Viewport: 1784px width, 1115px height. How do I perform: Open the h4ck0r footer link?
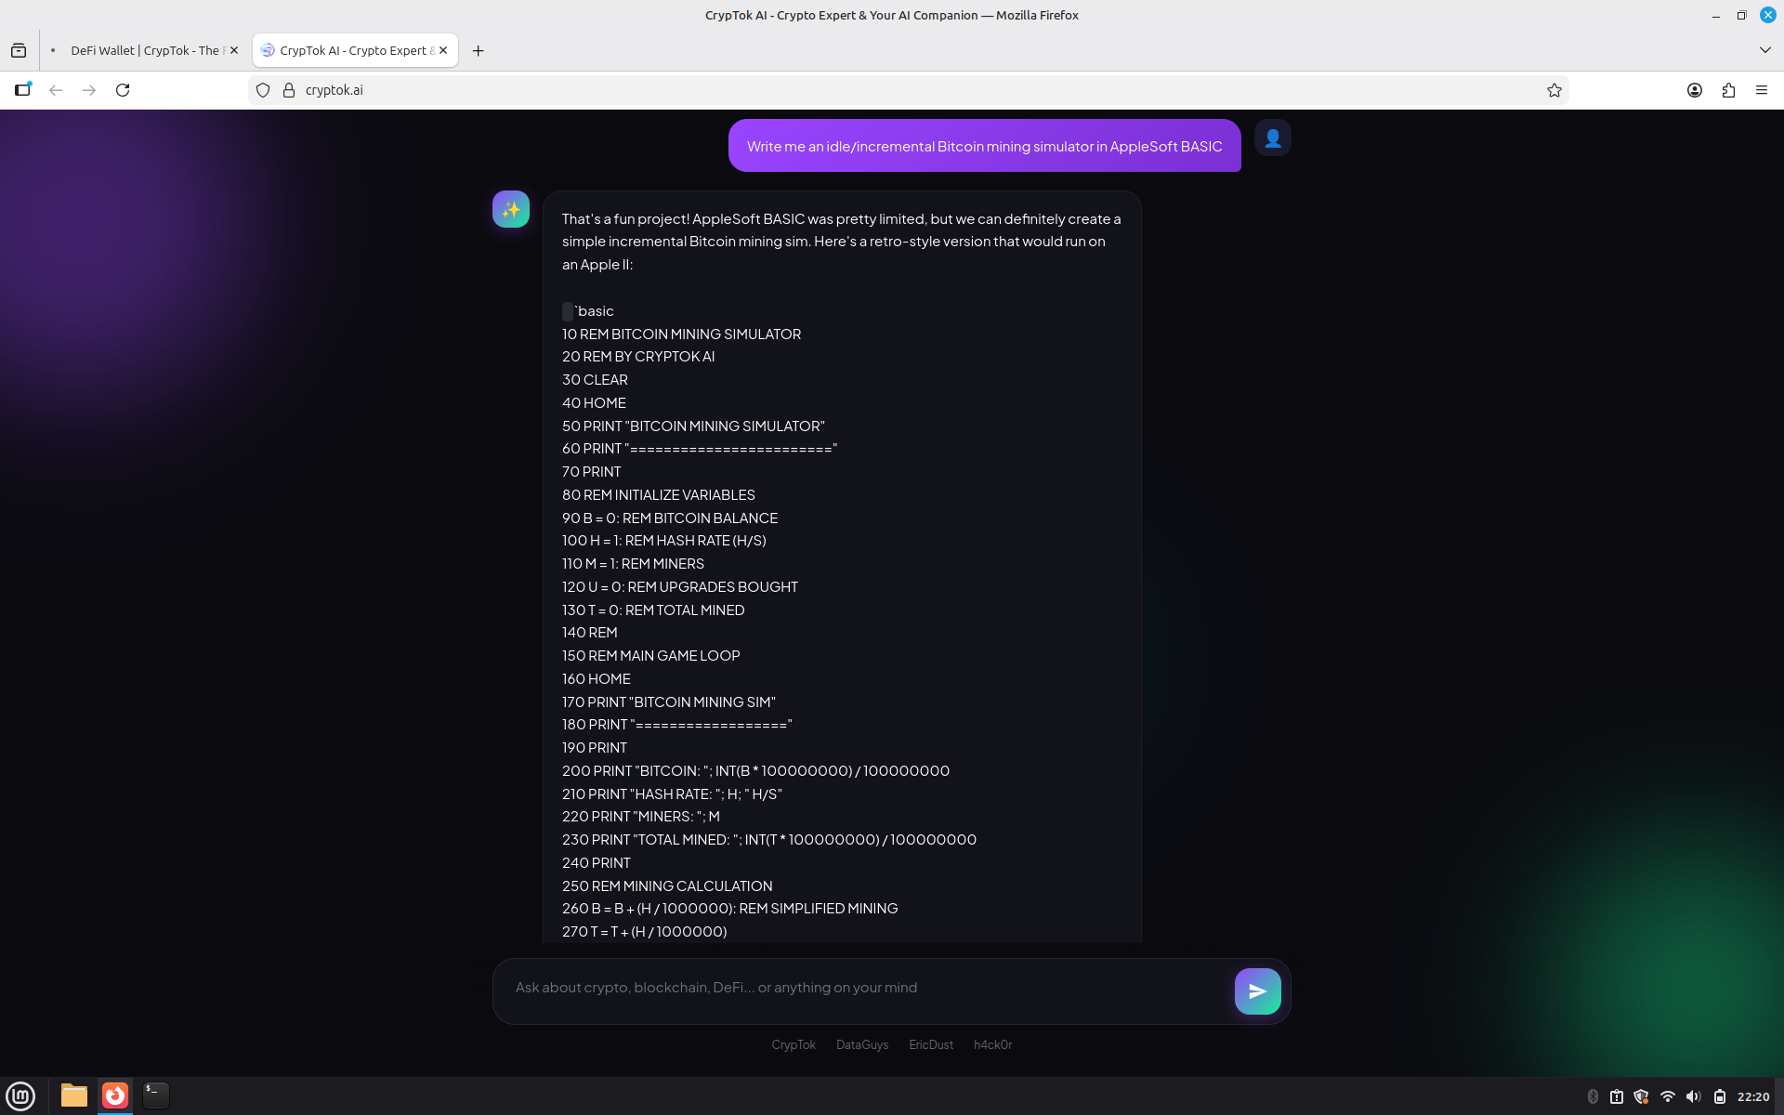[992, 1044]
